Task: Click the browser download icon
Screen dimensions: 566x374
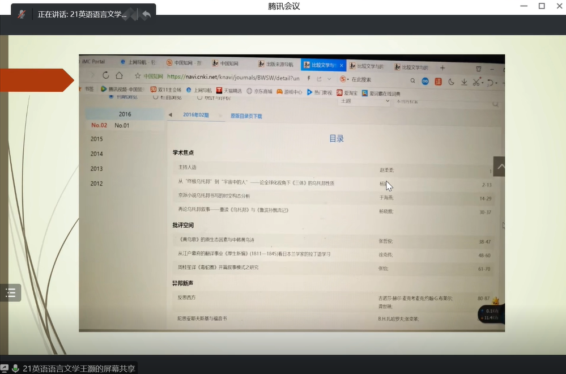Action: pyautogui.click(x=464, y=82)
